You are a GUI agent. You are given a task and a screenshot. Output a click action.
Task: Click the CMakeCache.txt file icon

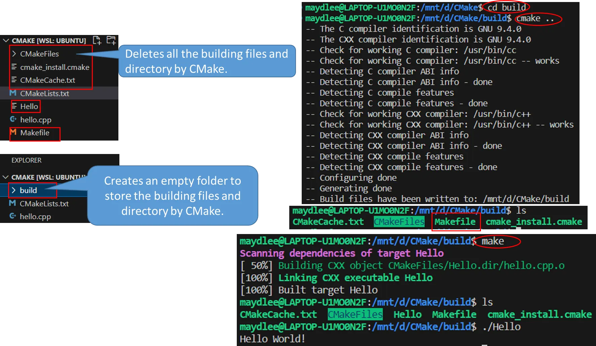click(x=14, y=80)
